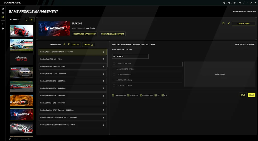Select iRacing BMW M4 GT3 - 60 I 17Nm profile
Screen dimensions: 258x141
[x=72, y=81]
